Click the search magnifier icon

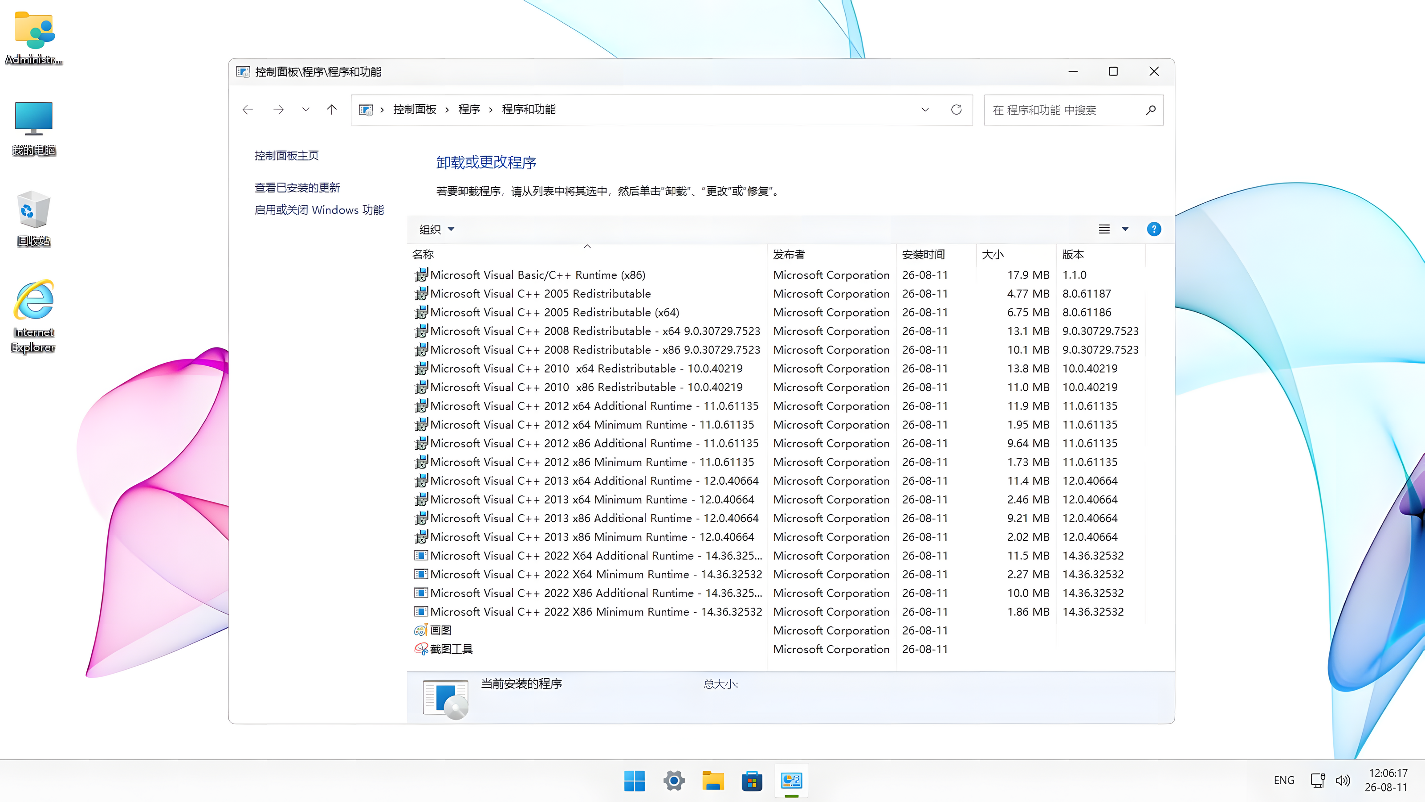[1151, 110]
